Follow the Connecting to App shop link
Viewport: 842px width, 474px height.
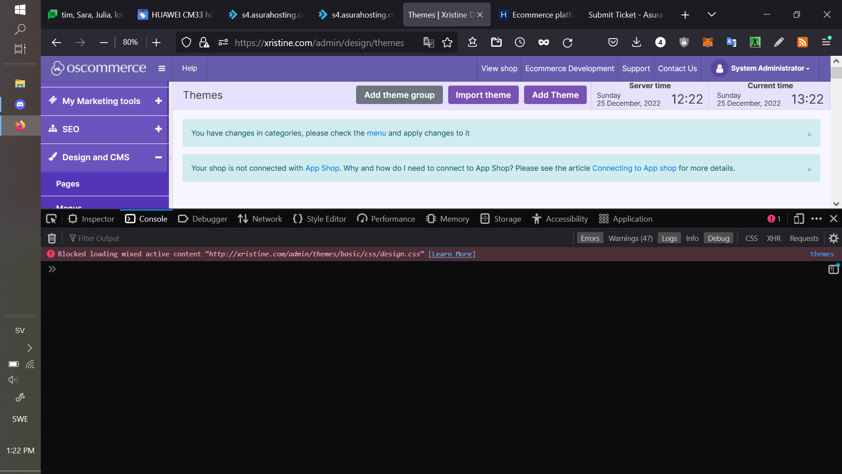click(x=634, y=168)
